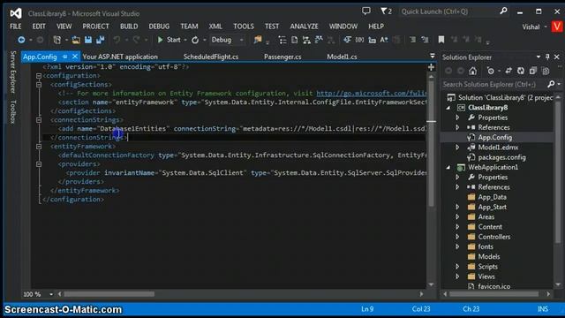This screenshot has height=318, width=565.
Task: Save the current file with the disk icon
Action: (x=88, y=40)
